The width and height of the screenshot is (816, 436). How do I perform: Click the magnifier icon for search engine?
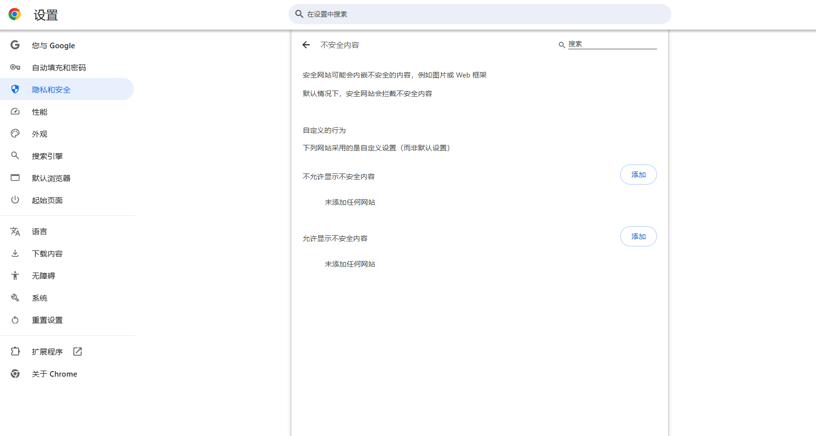(x=15, y=156)
